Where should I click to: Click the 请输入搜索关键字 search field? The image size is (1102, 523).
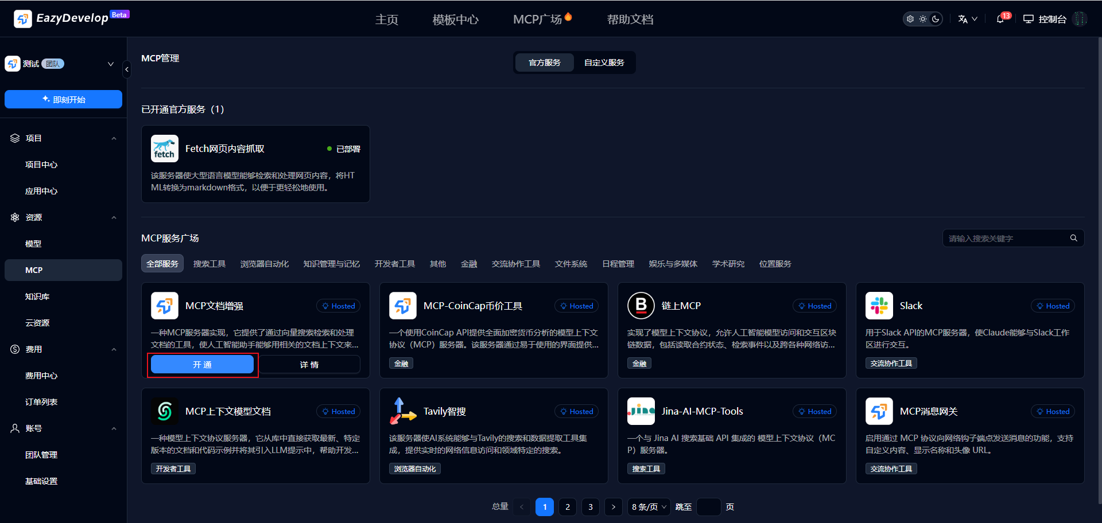tap(1006, 238)
